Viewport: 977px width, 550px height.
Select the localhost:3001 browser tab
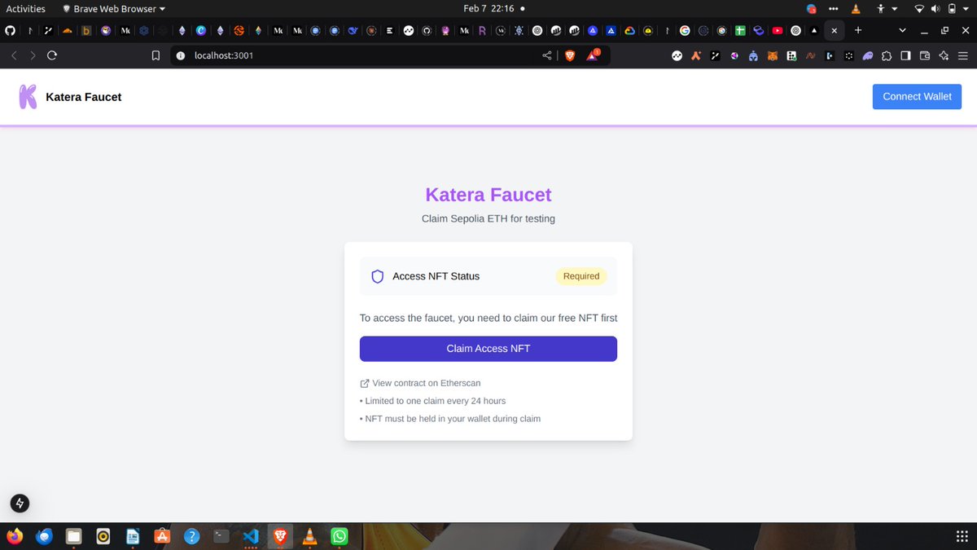tap(834, 30)
